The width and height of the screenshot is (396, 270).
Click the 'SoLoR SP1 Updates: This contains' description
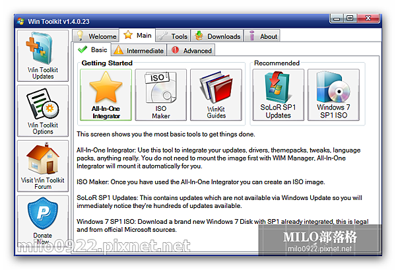coord(219,201)
